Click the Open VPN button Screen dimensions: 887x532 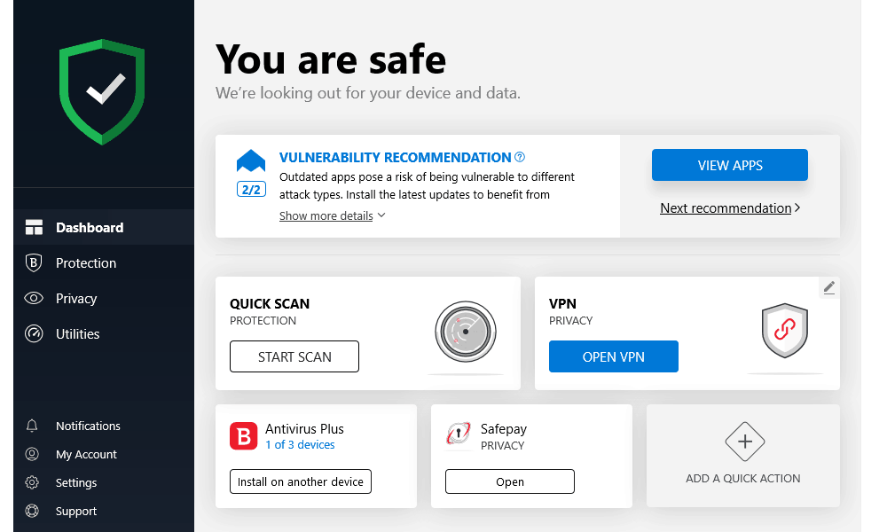pos(613,356)
